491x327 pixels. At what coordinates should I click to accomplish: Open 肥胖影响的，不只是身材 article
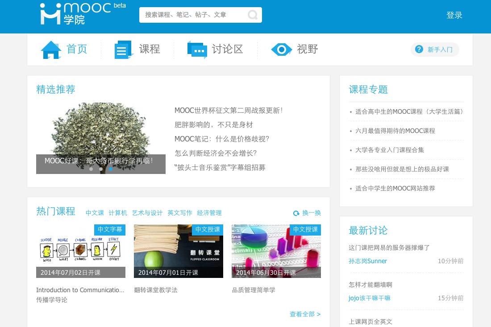tap(213, 124)
